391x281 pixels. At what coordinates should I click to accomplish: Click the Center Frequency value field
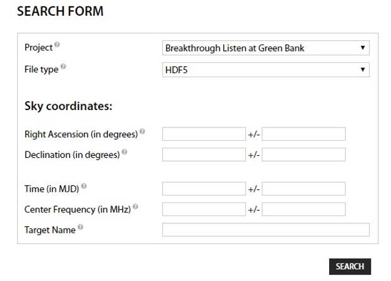(204, 209)
